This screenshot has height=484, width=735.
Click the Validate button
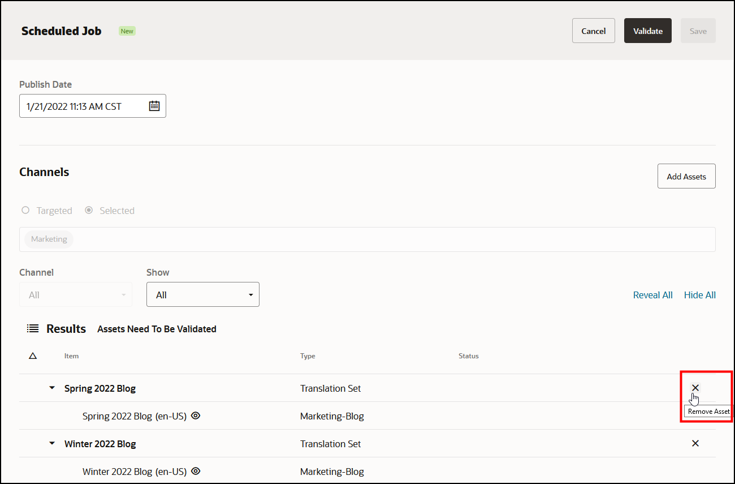[648, 31]
